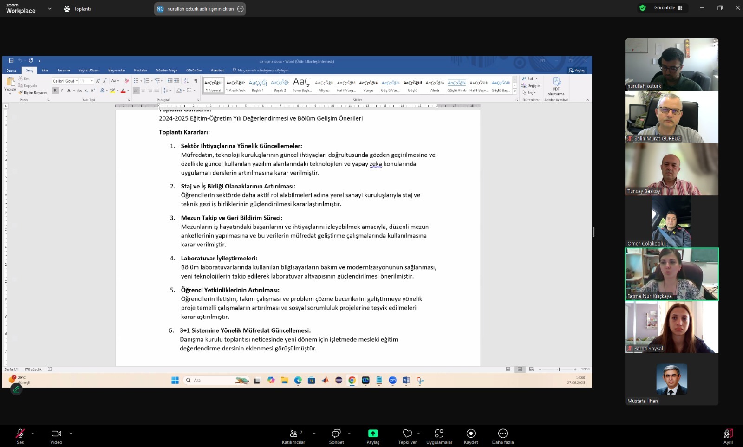Screen dimensions: 743x447
Task: Toggle strikethrough abc formatting
Action: click(x=79, y=91)
